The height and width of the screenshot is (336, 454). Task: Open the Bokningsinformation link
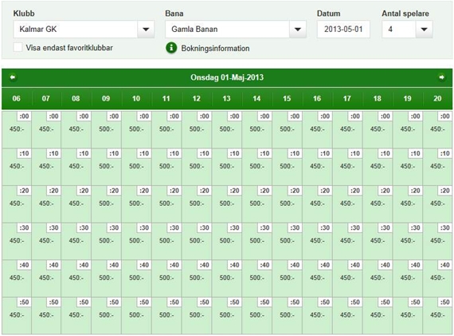(x=215, y=48)
